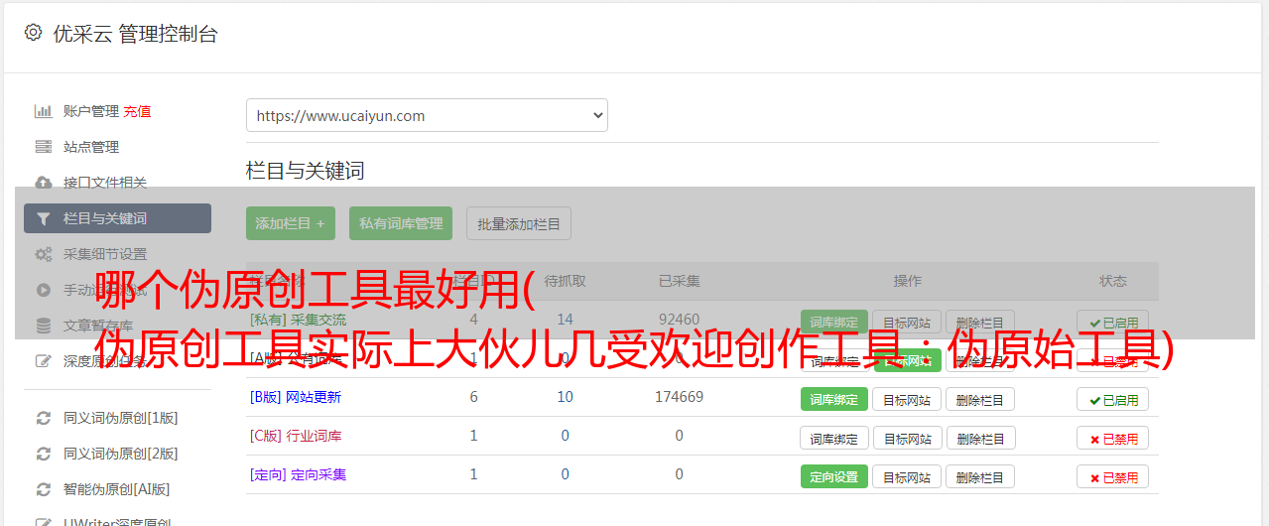Toggle 已启用 status in the 采集交流 row
Screen dimensions: 1269x526
click(1112, 322)
